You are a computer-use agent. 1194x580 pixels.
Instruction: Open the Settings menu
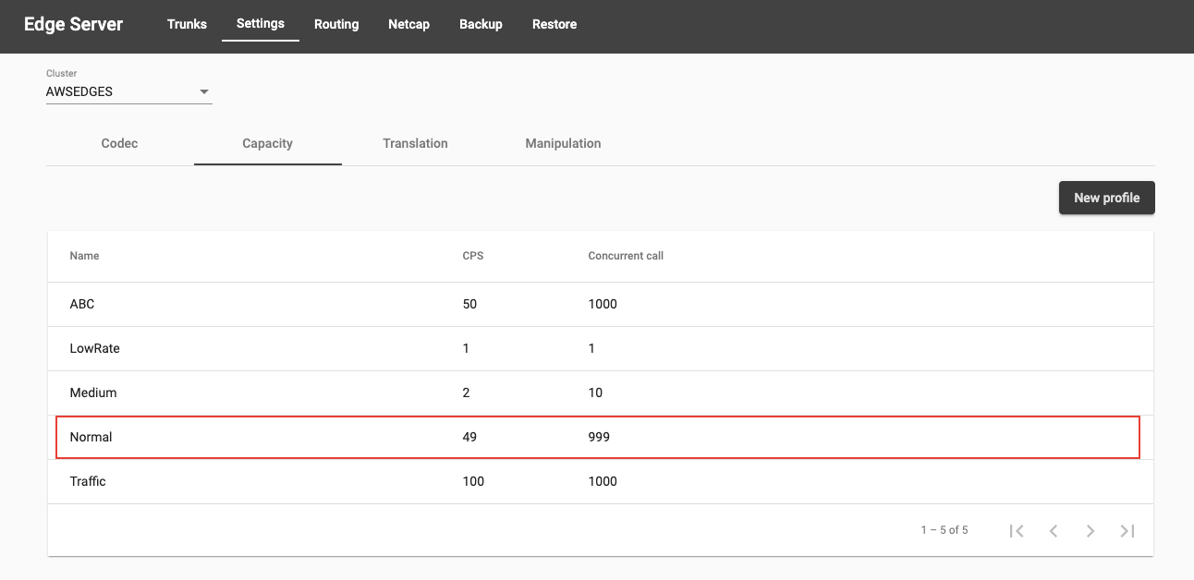[261, 23]
